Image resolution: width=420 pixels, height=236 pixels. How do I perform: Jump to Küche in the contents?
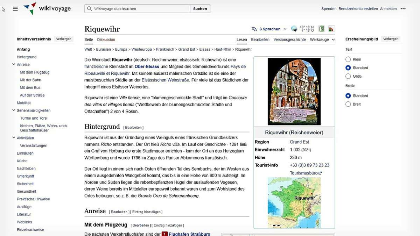(22, 161)
